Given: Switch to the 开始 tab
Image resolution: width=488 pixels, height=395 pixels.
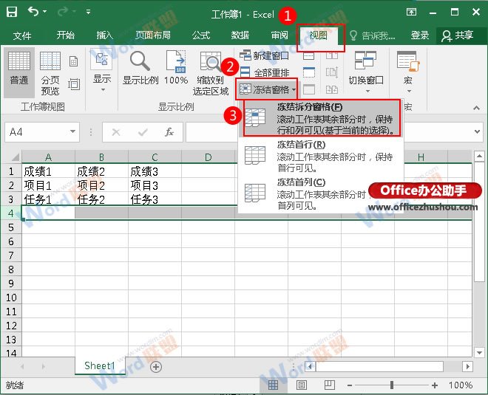Looking at the screenshot, I should point(65,35).
